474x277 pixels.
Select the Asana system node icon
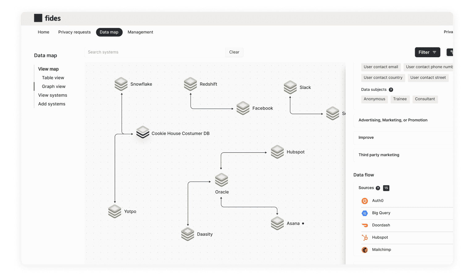(277, 223)
